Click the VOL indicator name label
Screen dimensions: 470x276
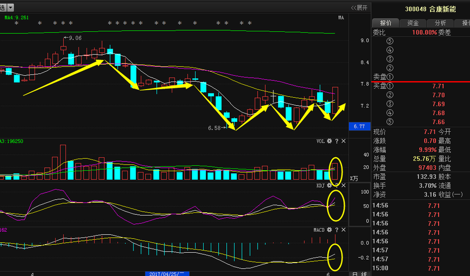click(320, 141)
